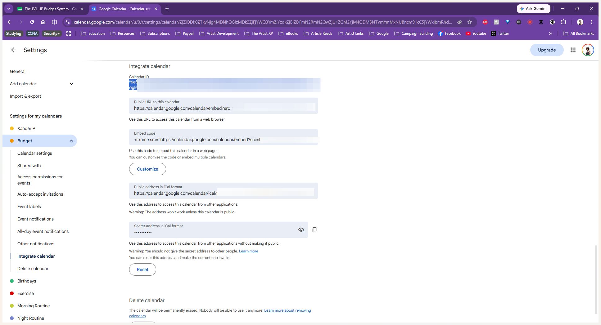Click the browser forward arrow
Screen dimensions: 601x325
(x=21, y=22)
